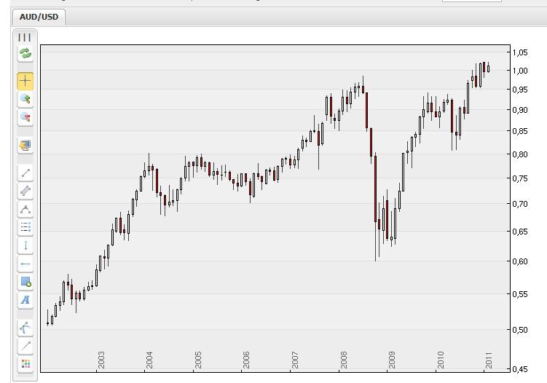Activate the zoom in magnifier tool

[x=25, y=99]
